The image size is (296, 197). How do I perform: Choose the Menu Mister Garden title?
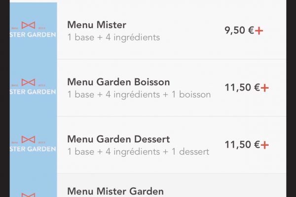coord(115,191)
